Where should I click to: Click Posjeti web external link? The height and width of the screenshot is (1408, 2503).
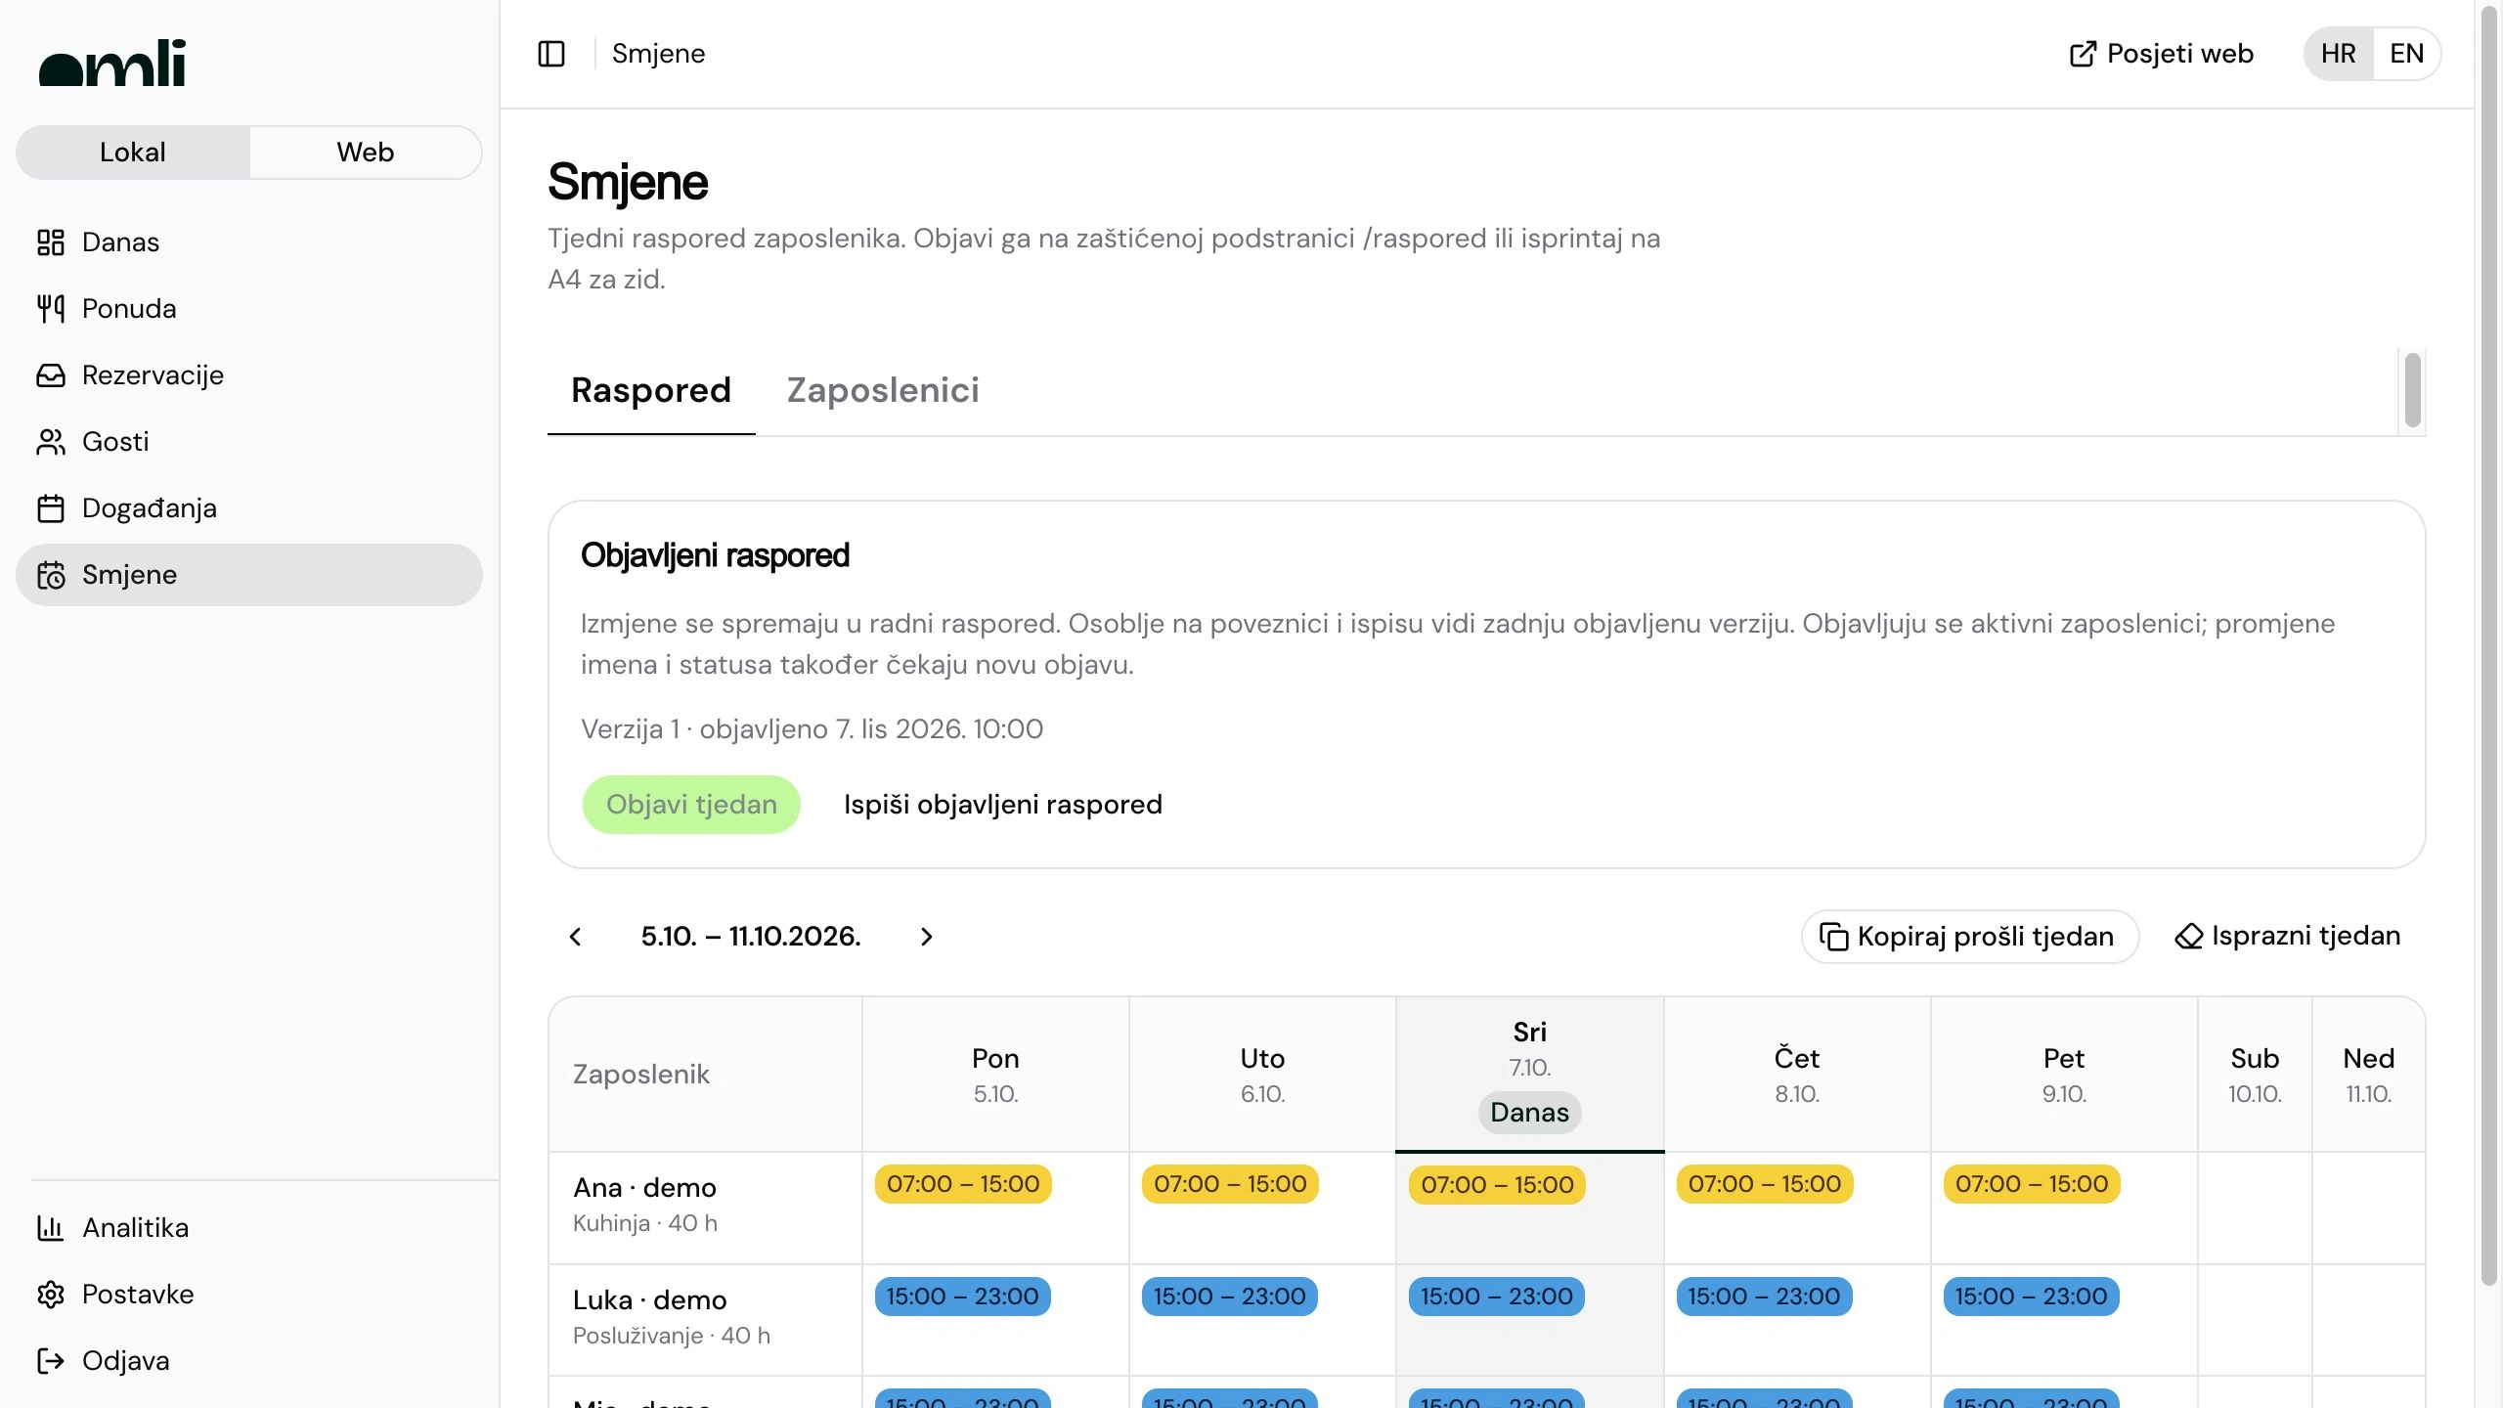click(x=2162, y=54)
